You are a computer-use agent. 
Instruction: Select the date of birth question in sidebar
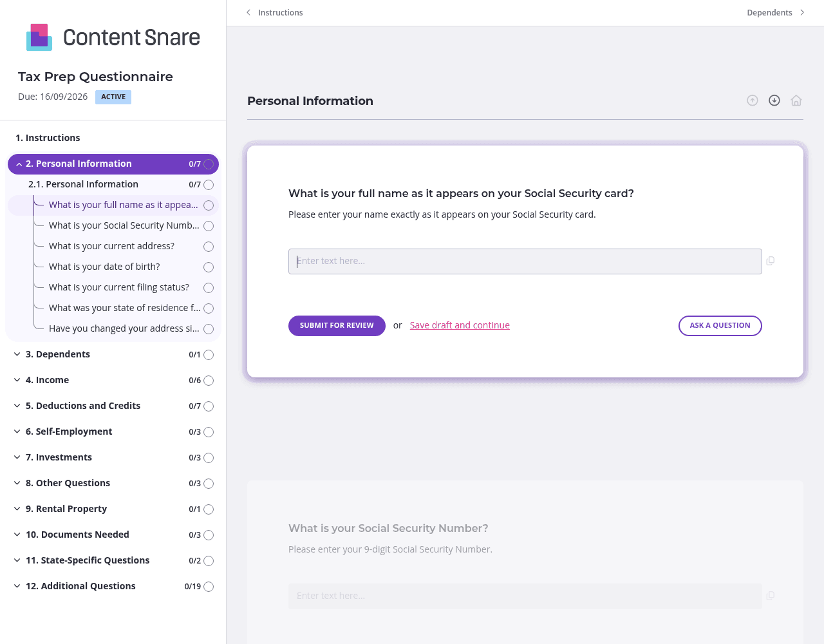coord(104,267)
